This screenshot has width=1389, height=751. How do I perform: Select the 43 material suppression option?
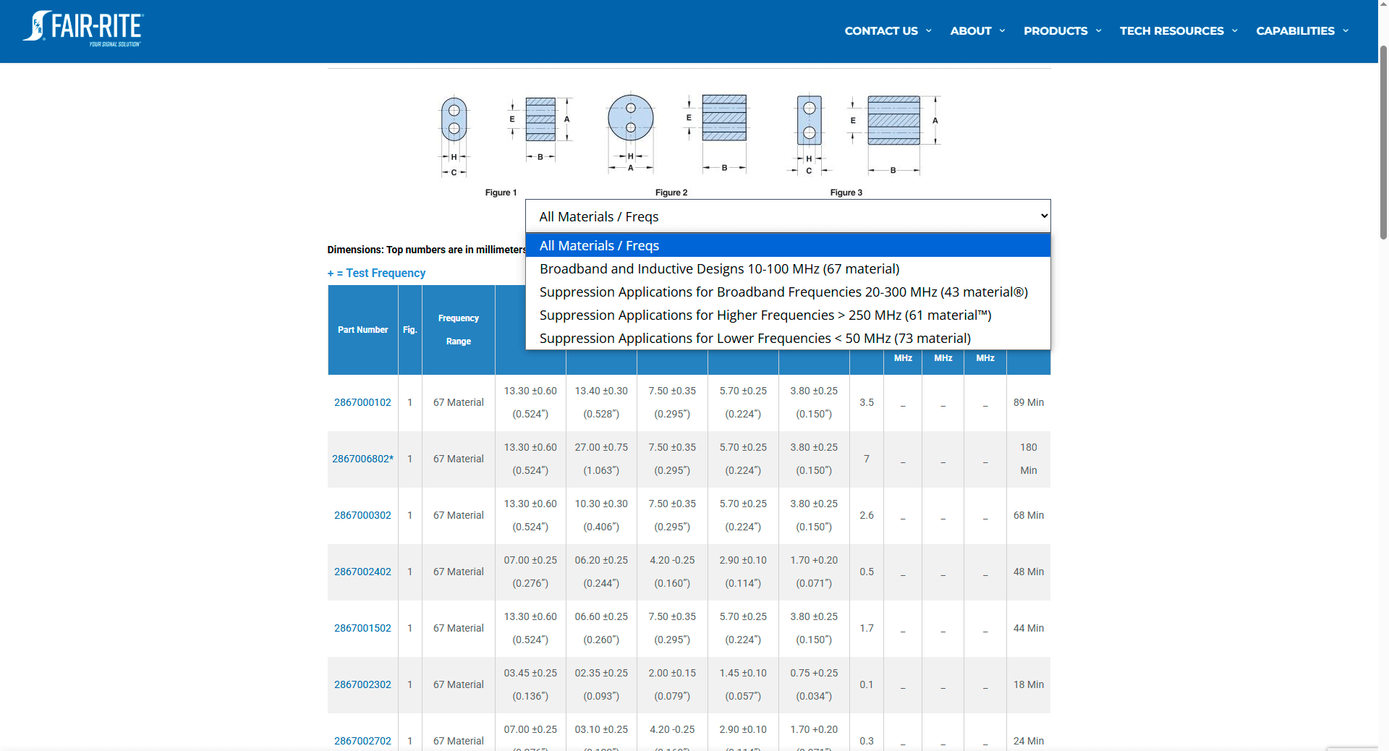click(783, 292)
